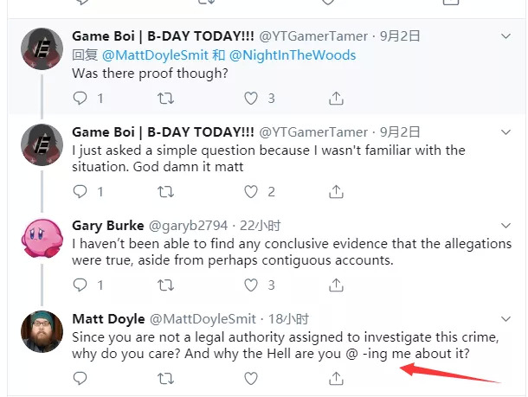This screenshot has height=397, width=528.
Task: Retweet the 'Was there proof though?' tweet
Action: click(x=165, y=99)
